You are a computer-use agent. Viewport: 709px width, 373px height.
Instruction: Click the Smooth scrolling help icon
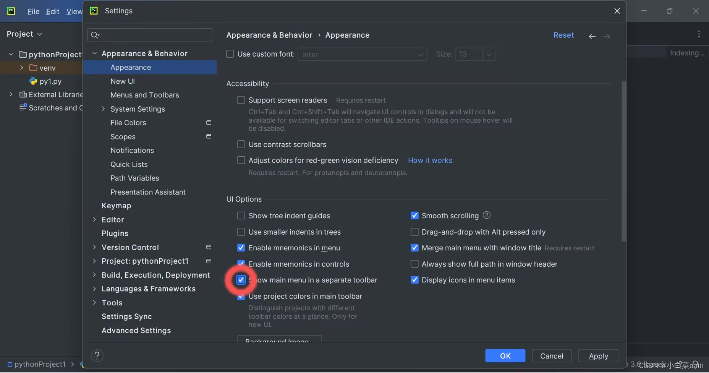pos(486,215)
